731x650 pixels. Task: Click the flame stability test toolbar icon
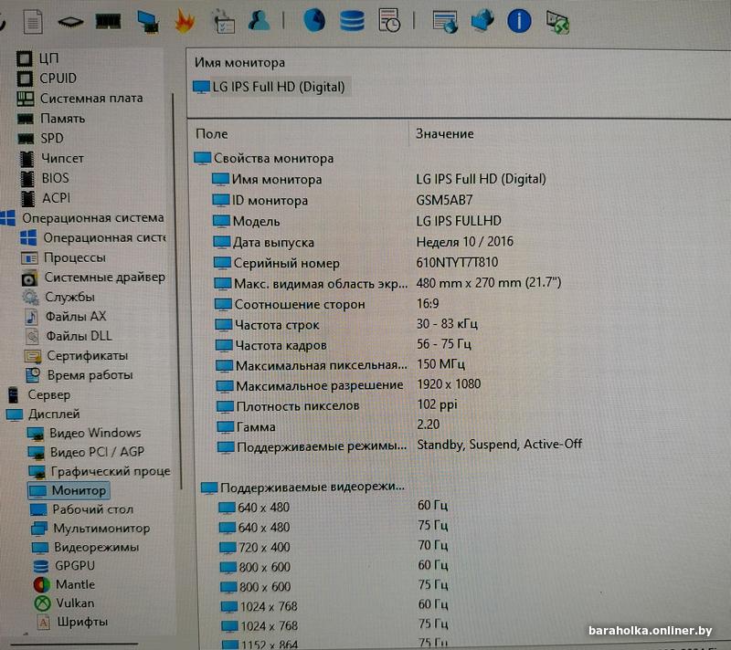point(185,21)
